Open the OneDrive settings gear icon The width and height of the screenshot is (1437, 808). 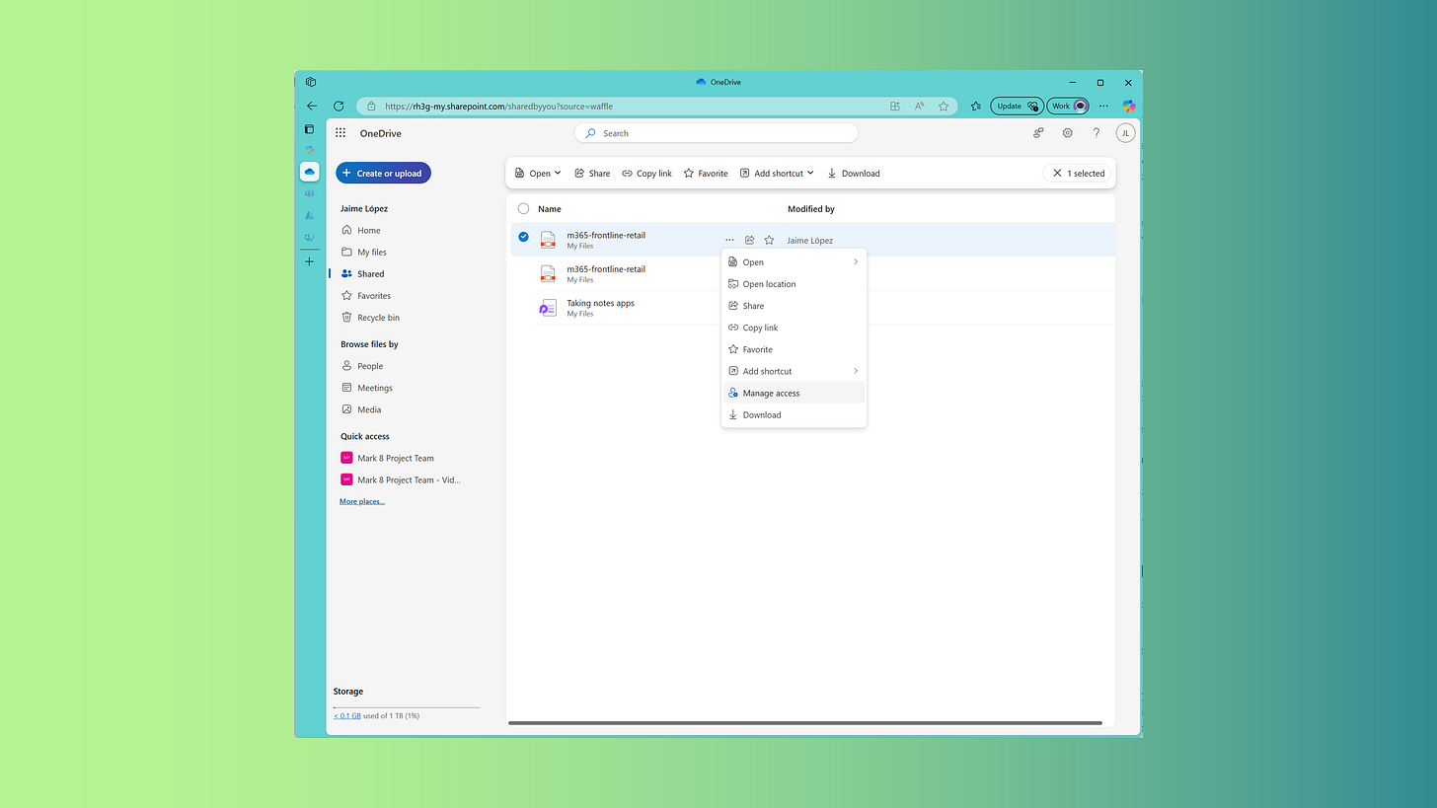click(1067, 133)
